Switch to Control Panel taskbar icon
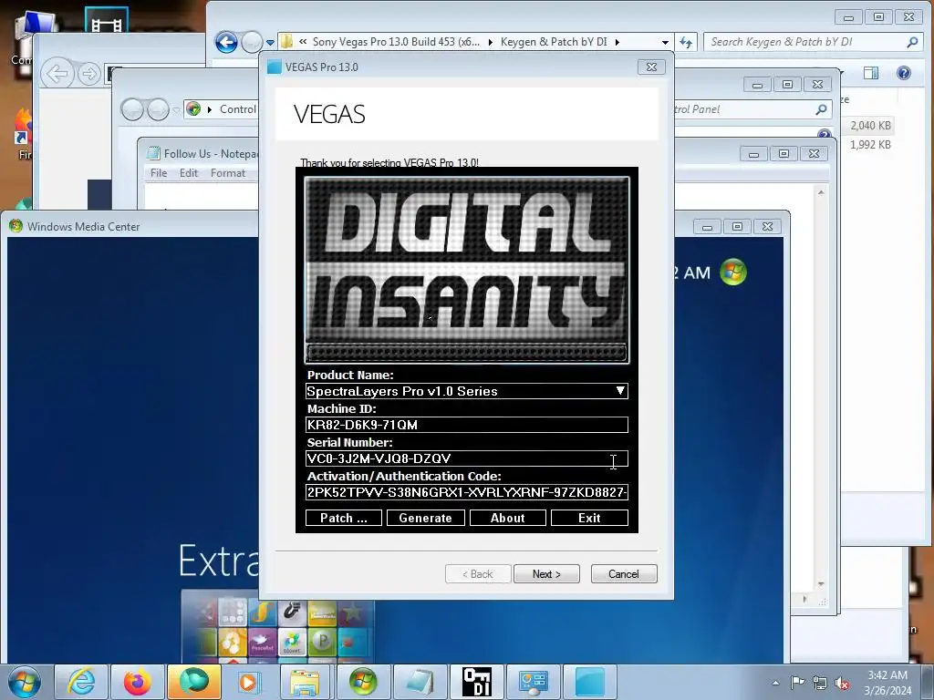Viewport: 934px width, 700px height. pyautogui.click(x=533, y=682)
